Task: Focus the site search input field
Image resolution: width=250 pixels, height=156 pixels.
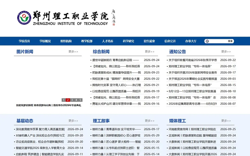Action: point(218,41)
